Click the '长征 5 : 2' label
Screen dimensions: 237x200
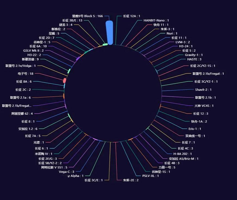pyautogui.click(x=189, y=51)
